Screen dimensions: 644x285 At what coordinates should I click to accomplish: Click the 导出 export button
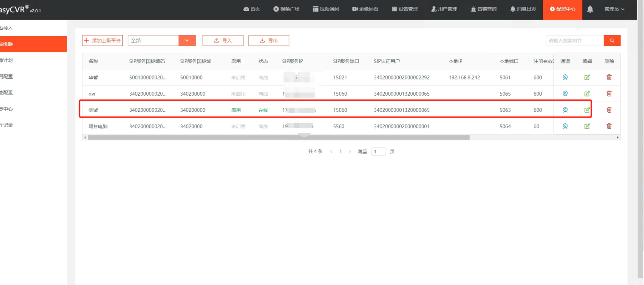269,40
